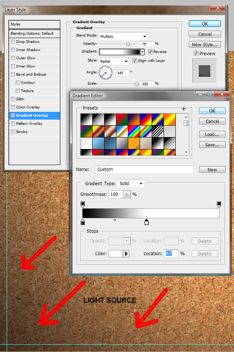
Task: Open the Stroke settings
Action: [x=34, y=132]
